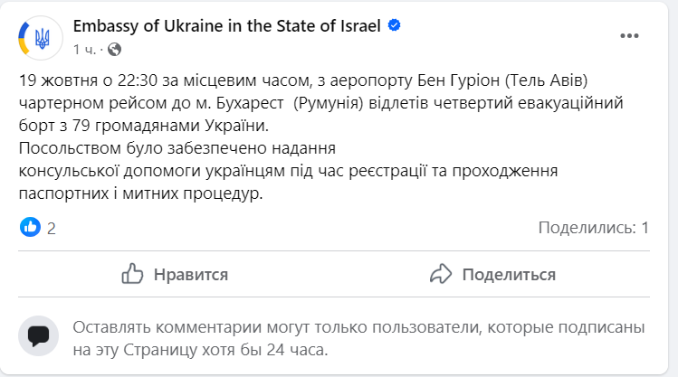Click the black comment speech bubble icon
This screenshot has width=678, height=377.
tap(39, 335)
